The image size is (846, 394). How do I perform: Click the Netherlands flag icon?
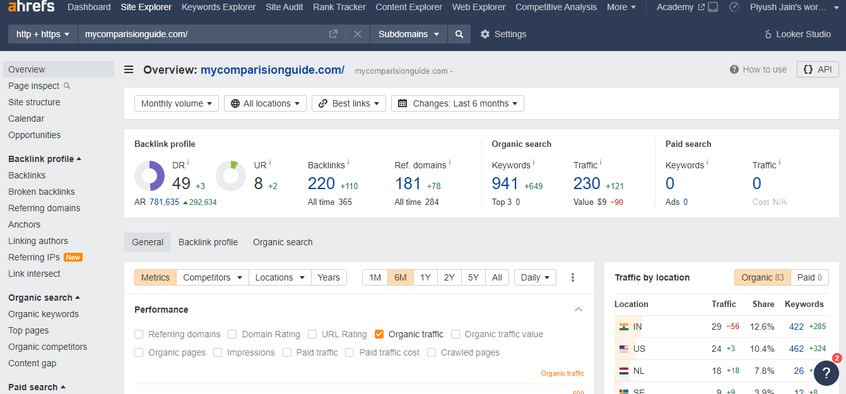pos(624,371)
